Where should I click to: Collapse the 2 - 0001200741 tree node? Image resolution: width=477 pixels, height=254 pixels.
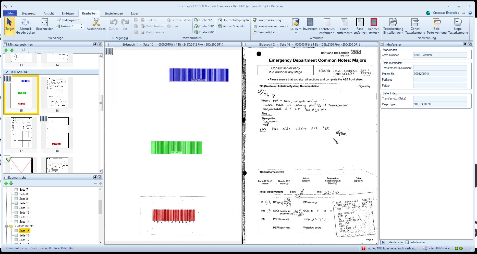click(7, 226)
